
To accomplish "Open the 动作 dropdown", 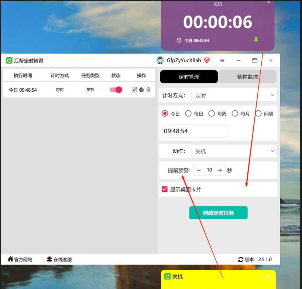I will 234,151.
